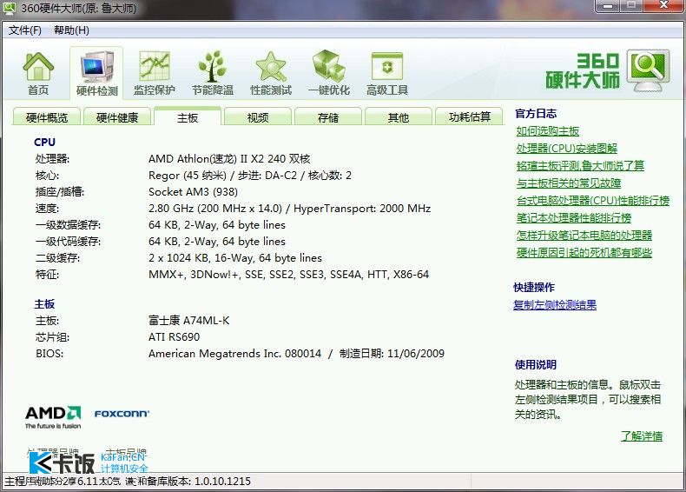Open the 高级工具 advanced tools icon

click(387, 73)
